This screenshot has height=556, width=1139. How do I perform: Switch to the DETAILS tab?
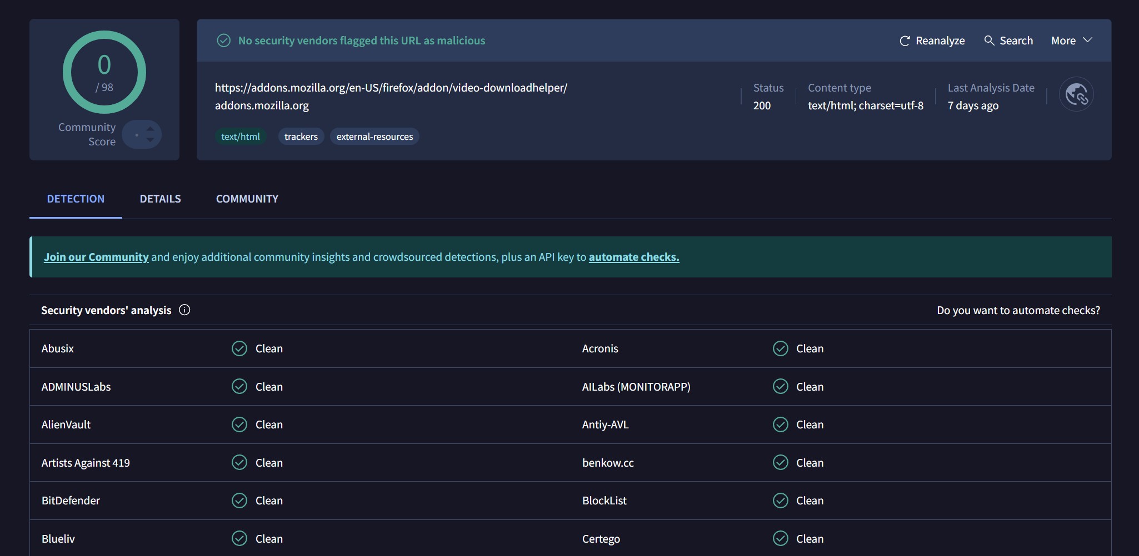pyautogui.click(x=160, y=199)
